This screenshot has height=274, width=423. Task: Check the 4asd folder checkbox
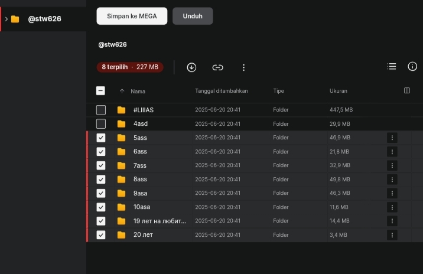[101, 124]
